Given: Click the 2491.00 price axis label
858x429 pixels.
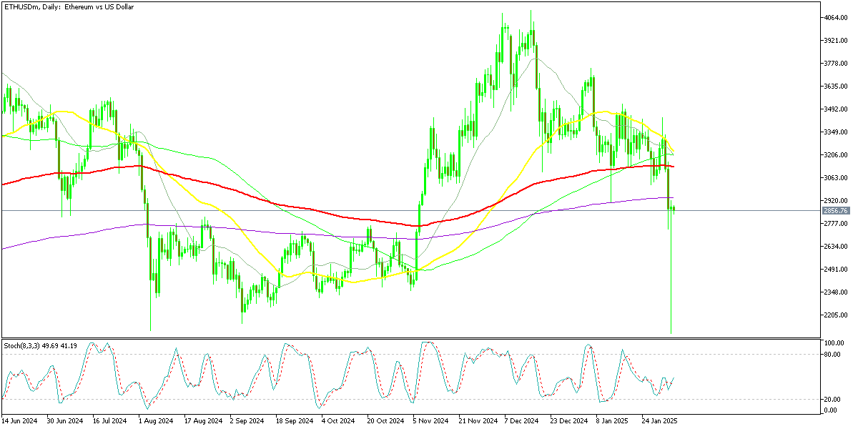Looking at the screenshot, I should [836, 270].
